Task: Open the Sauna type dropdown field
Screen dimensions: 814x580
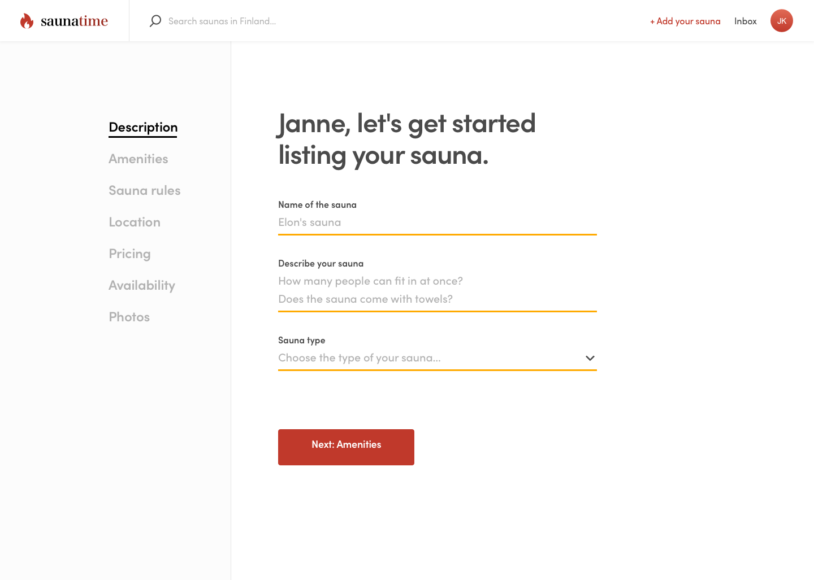Action: [430, 358]
